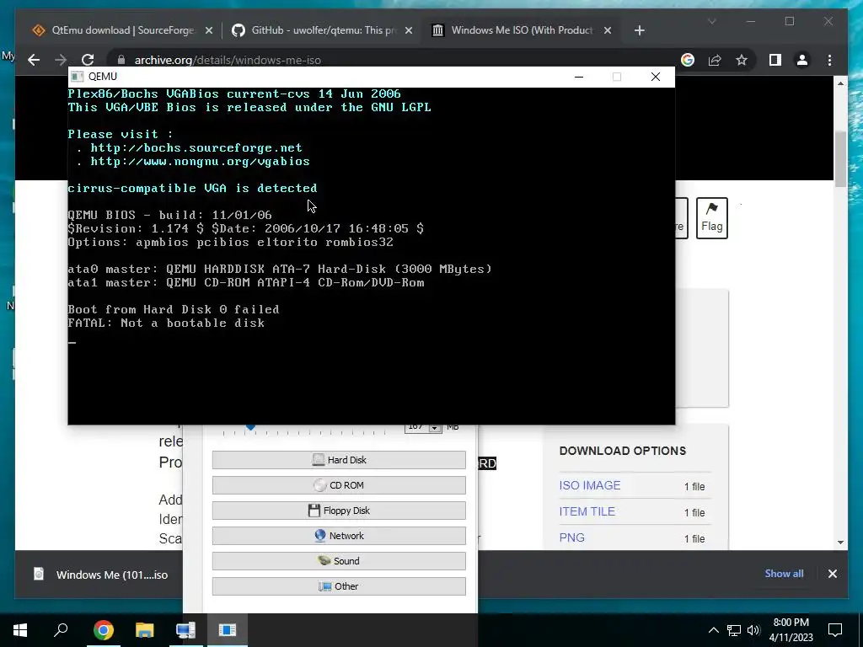Open Windows taskbar search

pos(61,630)
